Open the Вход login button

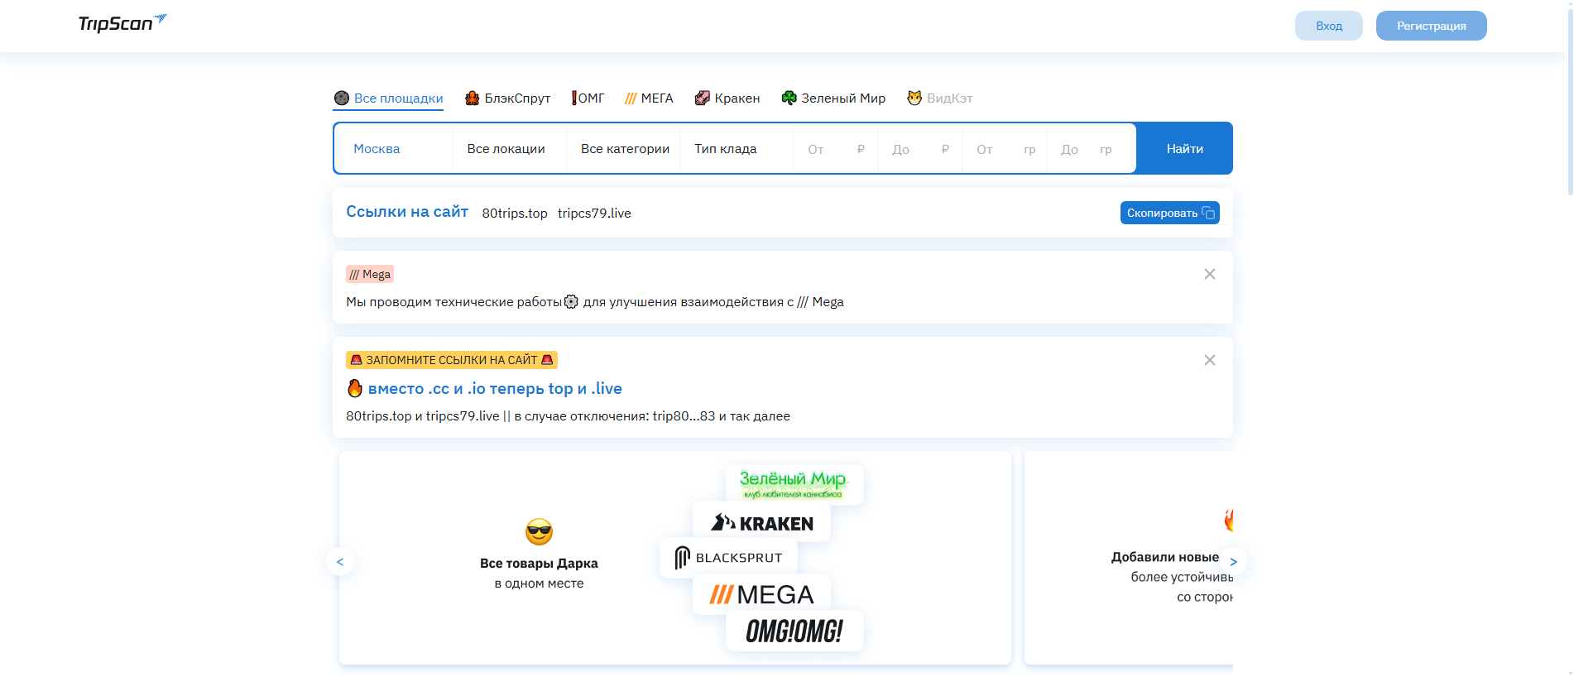click(1329, 26)
